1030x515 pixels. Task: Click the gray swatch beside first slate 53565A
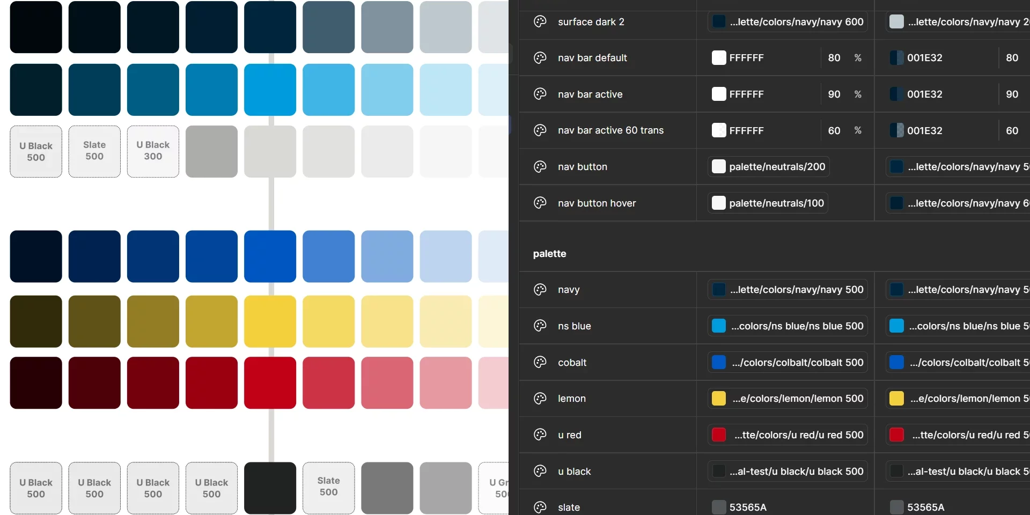pos(718,507)
